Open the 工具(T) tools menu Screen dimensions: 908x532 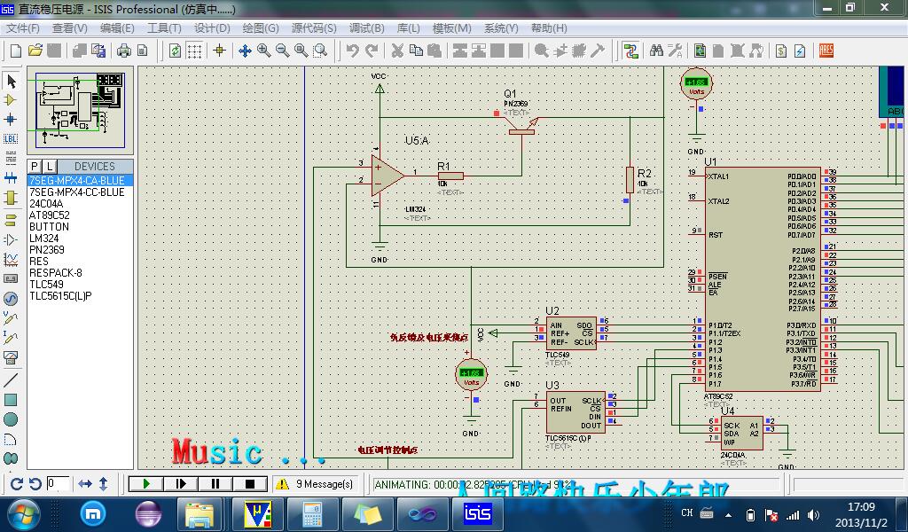pos(164,27)
